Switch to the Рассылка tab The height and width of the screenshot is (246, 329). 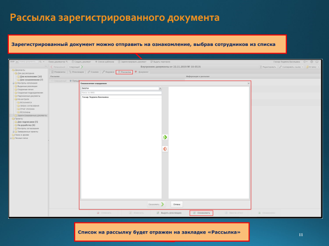124,72
